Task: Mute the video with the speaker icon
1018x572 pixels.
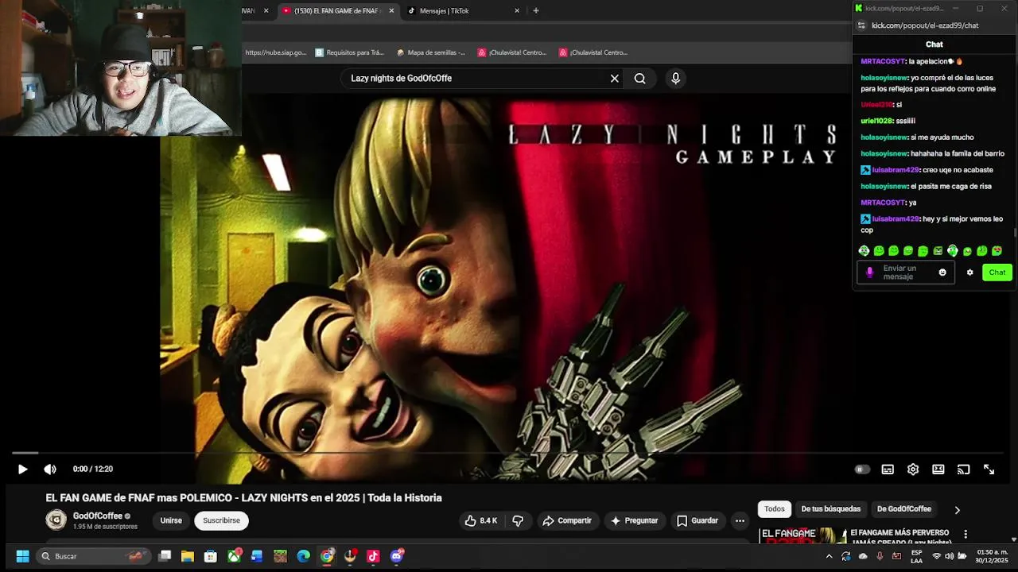Action: click(x=50, y=469)
